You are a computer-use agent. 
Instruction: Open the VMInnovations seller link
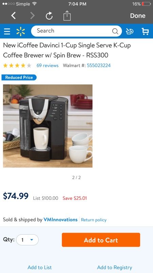(x=61, y=219)
